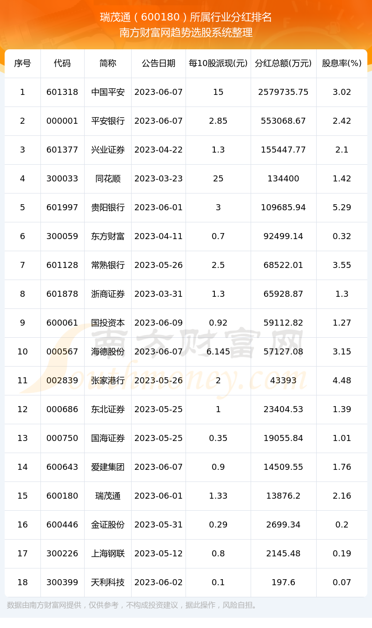Click the date 2023-04-22
372x628 pixels.
[x=159, y=150]
